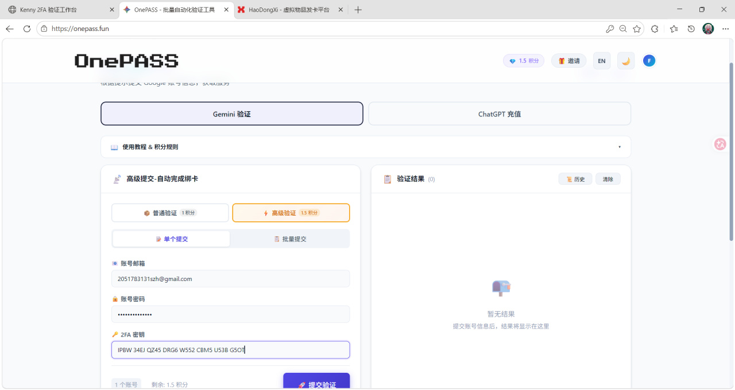Viewport: 735px width, 390px height.
Task: Open 历史 history in results panel
Action: [575, 179]
